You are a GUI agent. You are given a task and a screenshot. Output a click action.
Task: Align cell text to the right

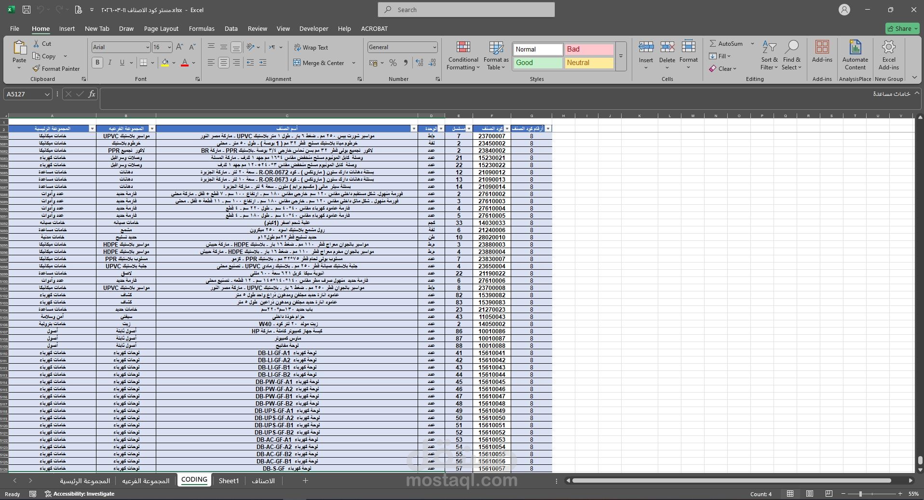[x=236, y=63]
